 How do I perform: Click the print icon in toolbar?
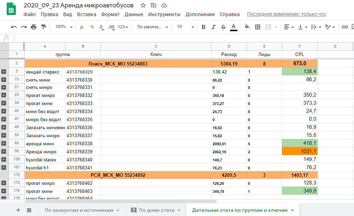point(34,27)
